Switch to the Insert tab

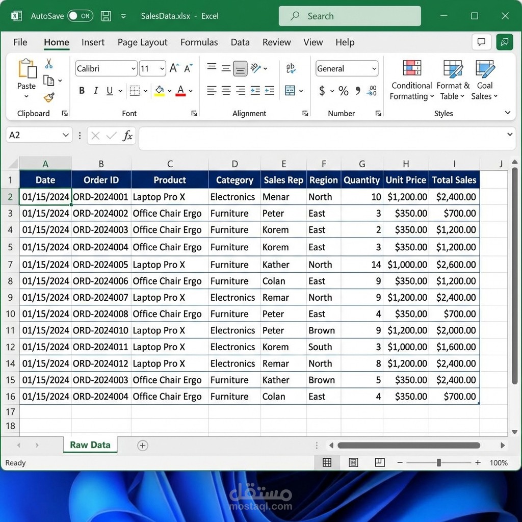click(x=93, y=42)
